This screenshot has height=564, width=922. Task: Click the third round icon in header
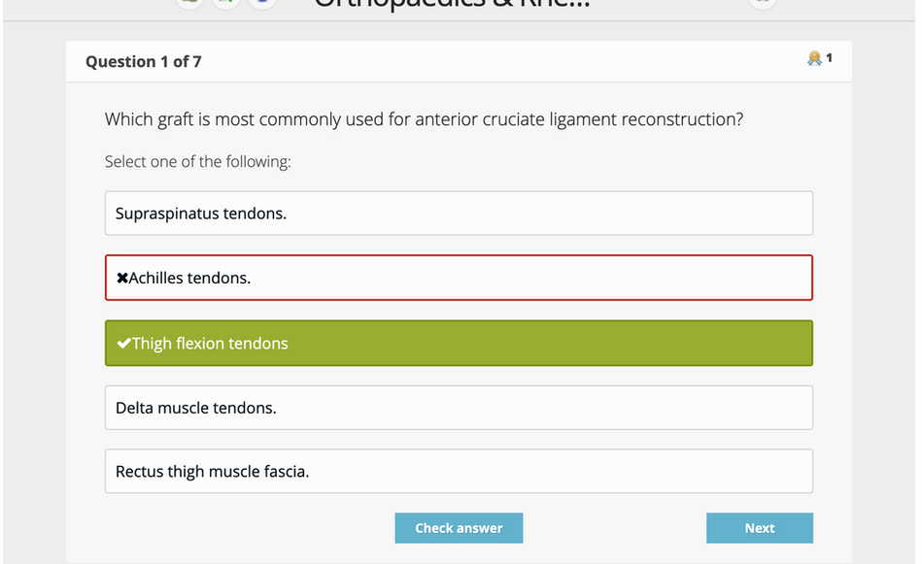(x=262, y=2)
